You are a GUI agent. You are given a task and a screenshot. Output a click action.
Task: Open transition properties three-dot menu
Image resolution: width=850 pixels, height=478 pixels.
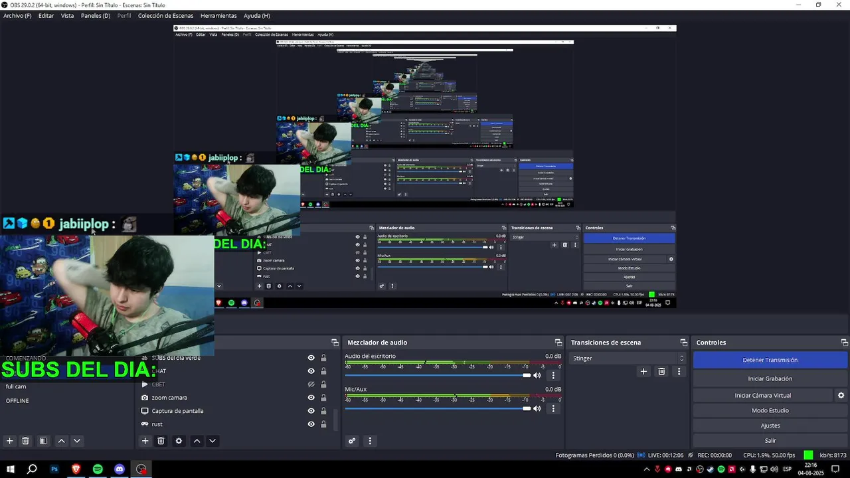[x=679, y=371]
